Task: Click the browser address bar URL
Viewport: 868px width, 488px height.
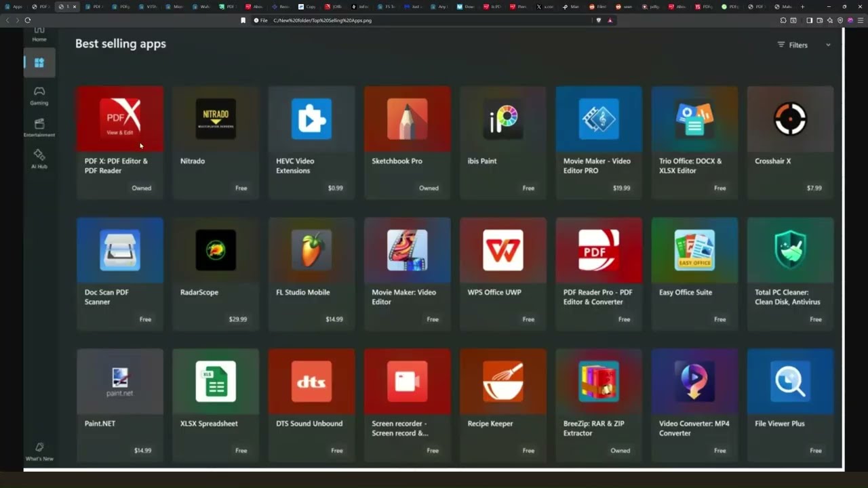Action: click(322, 20)
